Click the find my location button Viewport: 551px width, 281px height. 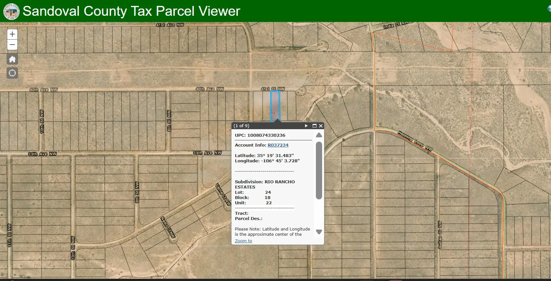pos(12,73)
